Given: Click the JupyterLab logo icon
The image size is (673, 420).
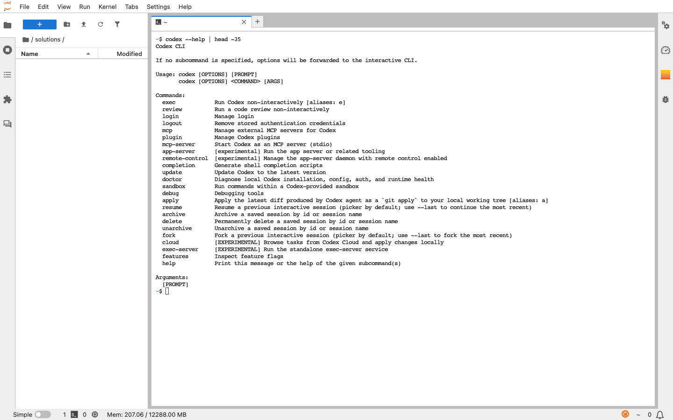Looking at the screenshot, I should point(7,7).
